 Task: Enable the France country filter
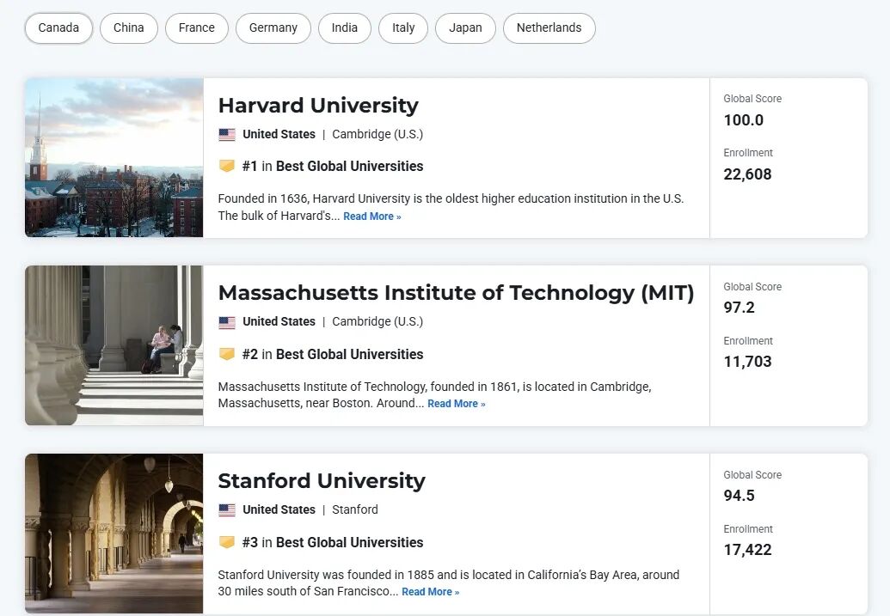click(x=197, y=27)
